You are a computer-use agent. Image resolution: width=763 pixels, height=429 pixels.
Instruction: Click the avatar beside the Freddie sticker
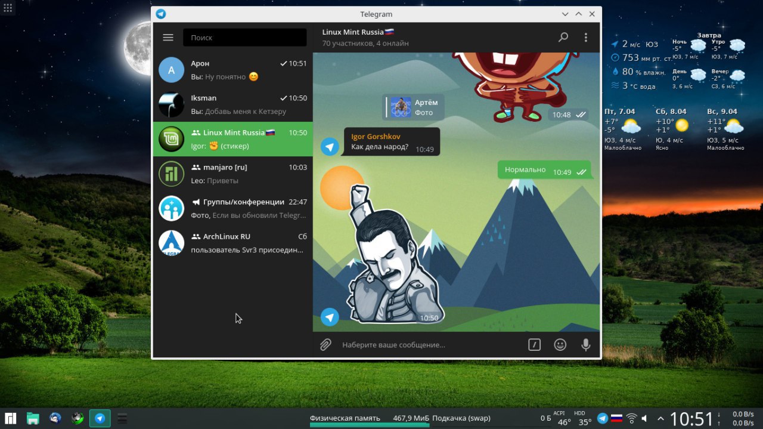[330, 317]
